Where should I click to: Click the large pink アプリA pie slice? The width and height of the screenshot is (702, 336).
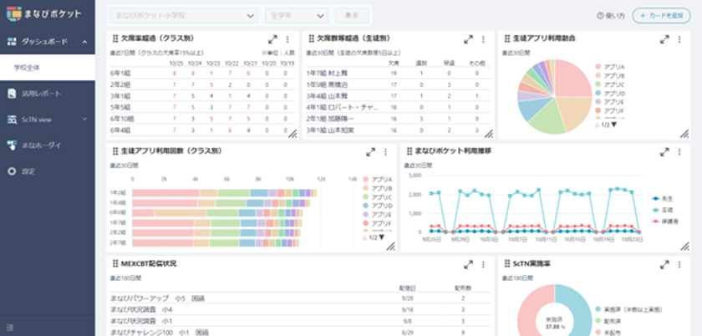click(571, 79)
